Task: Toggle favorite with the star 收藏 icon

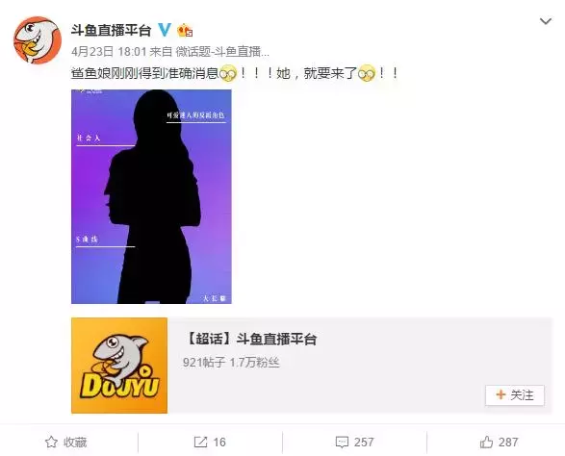Action: pyautogui.click(x=51, y=442)
